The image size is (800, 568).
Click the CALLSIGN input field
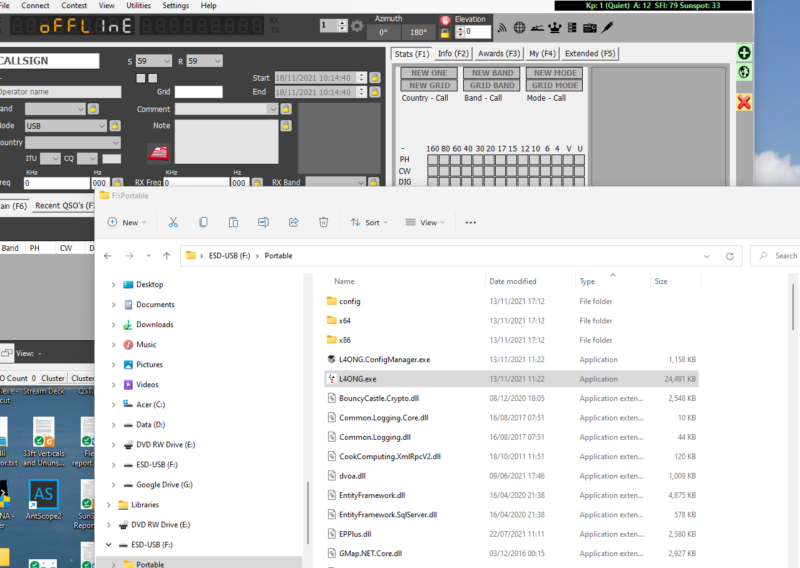pyautogui.click(x=48, y=61)
